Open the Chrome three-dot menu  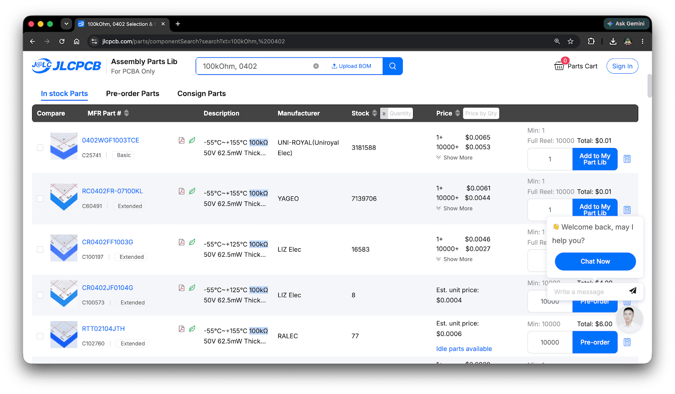643,41
